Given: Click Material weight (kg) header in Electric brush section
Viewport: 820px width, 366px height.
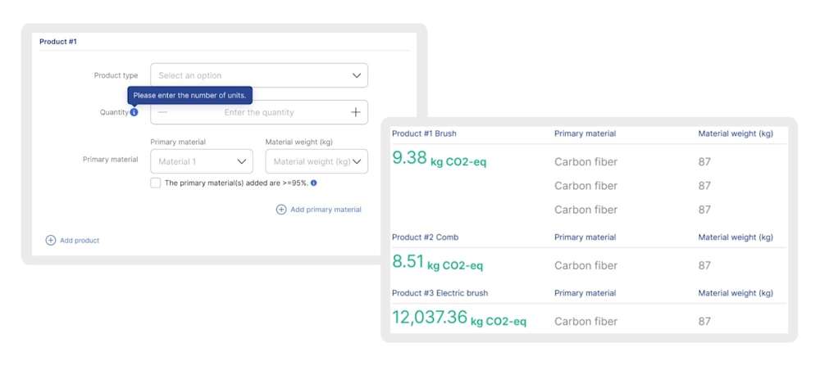Looking at the screenshot, I should [x=736, y=293].
